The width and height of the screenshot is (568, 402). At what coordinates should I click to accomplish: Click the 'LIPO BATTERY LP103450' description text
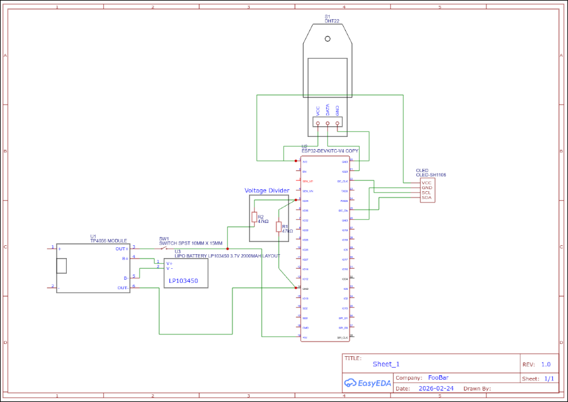click(227, 255)
